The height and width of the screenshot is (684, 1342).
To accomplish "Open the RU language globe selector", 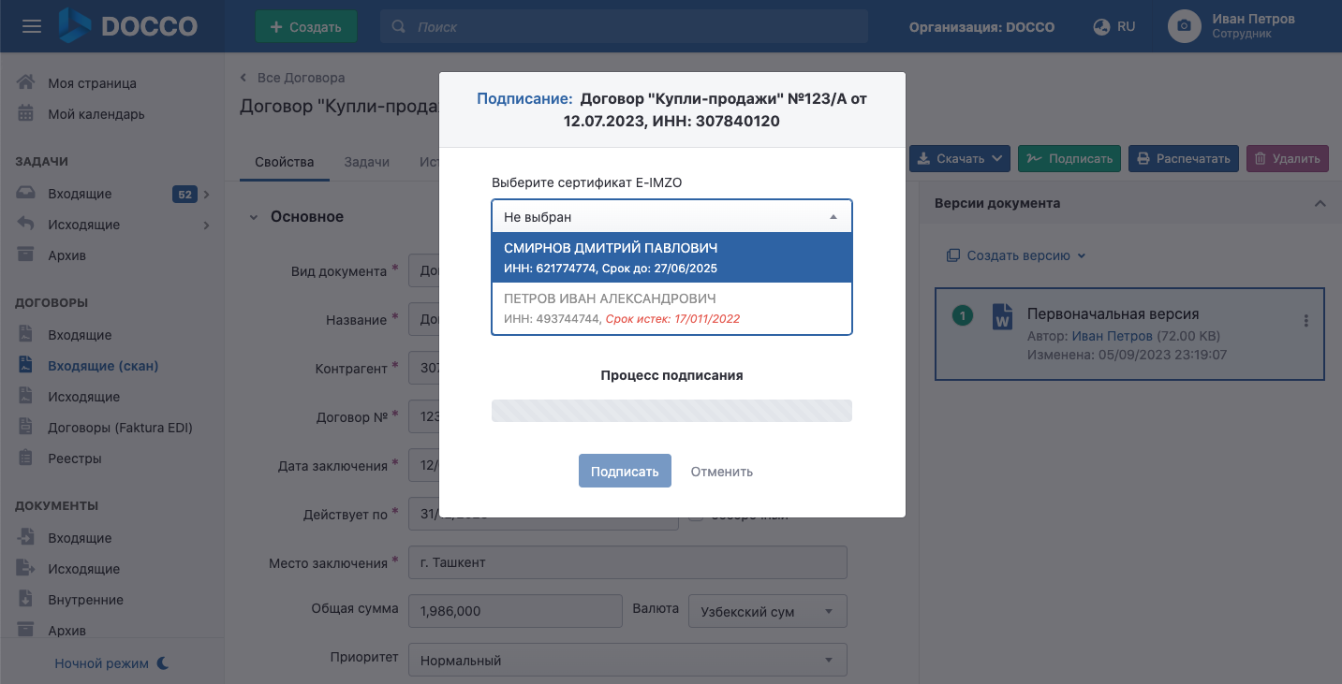I will coord(1114,27).
